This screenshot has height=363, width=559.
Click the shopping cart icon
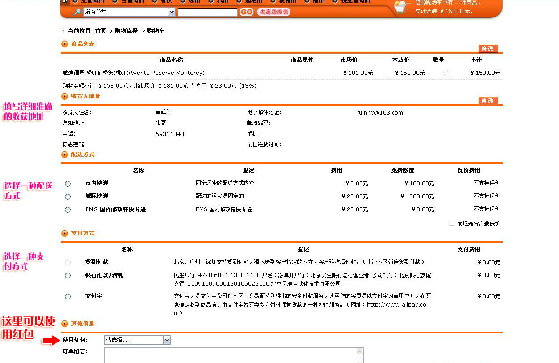tap(401, 8)
